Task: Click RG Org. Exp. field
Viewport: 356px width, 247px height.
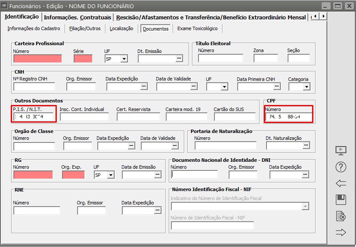Action: coord(73,175)
